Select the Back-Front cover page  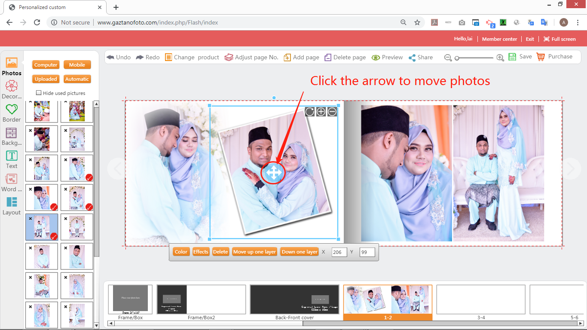[x=294, y=300]
